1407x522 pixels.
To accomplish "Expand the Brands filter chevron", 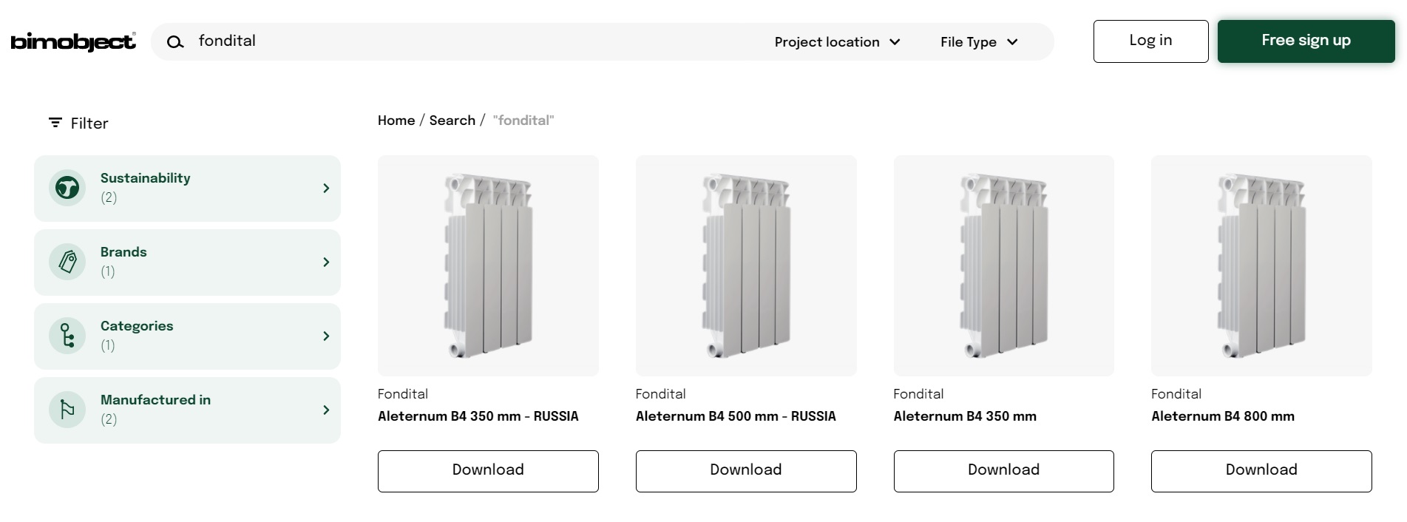I will pos(326,262).
